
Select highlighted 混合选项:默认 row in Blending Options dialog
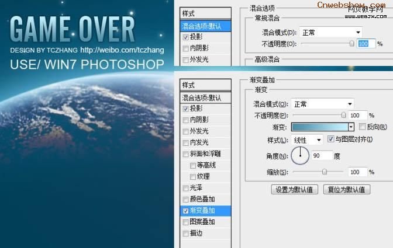[205, 26]
